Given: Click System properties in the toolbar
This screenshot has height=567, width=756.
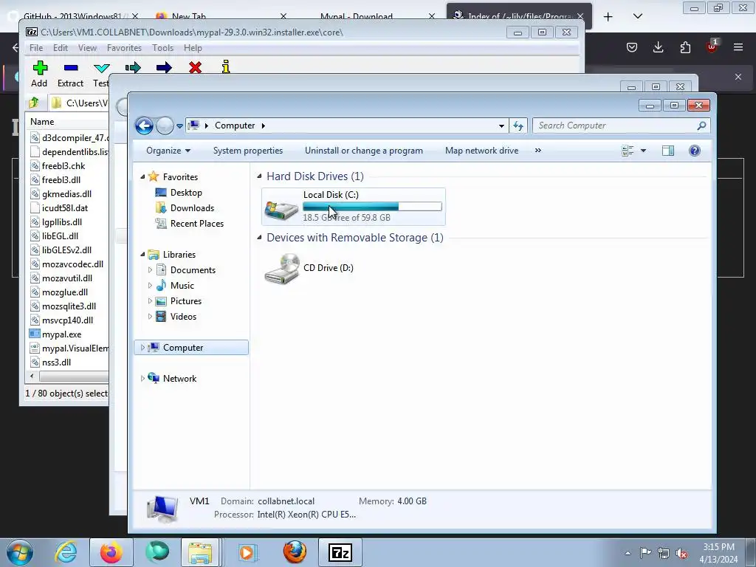Looking at the screenshot, I should pos(248,151).
